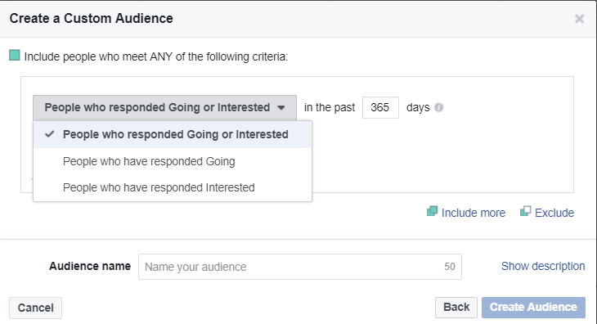Click the Cancel button
Viewport: 597px width, 324px height.
35,308
